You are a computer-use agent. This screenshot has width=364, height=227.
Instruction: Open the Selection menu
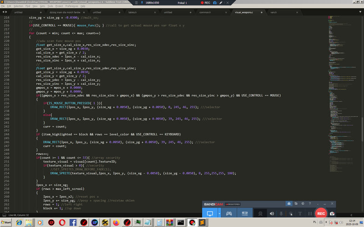[x=18, y=7]
